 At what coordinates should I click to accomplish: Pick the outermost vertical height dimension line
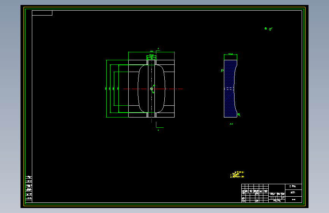(106, 89)
